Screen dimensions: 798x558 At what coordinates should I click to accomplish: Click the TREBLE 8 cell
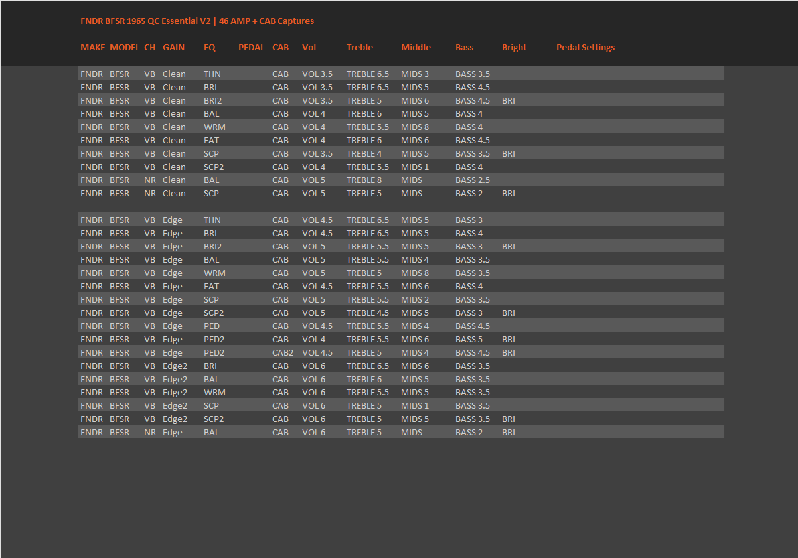coord(364,180)
